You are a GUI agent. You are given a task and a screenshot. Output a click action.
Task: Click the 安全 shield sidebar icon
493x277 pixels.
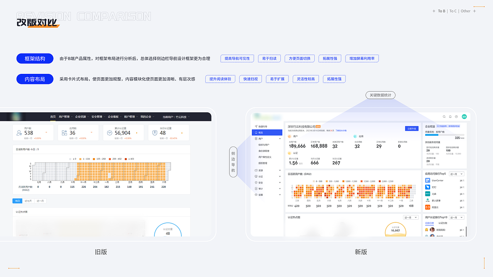pyautogui.click(x=256, y=182)
